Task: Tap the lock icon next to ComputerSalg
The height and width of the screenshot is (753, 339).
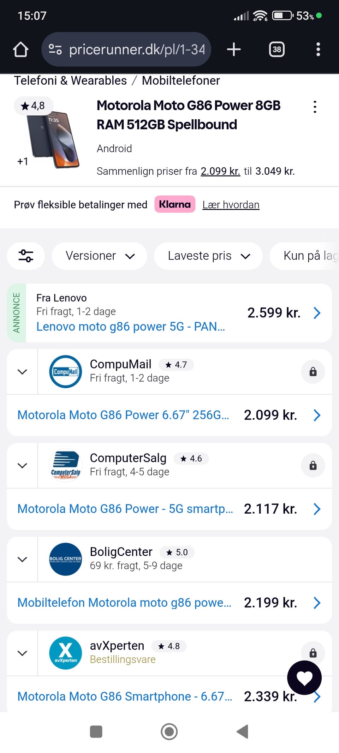Action: point(313,466)
